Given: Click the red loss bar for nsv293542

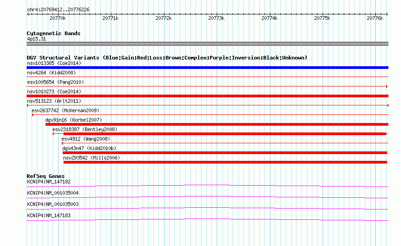Looking at the screenshot, I should [225, 162].
